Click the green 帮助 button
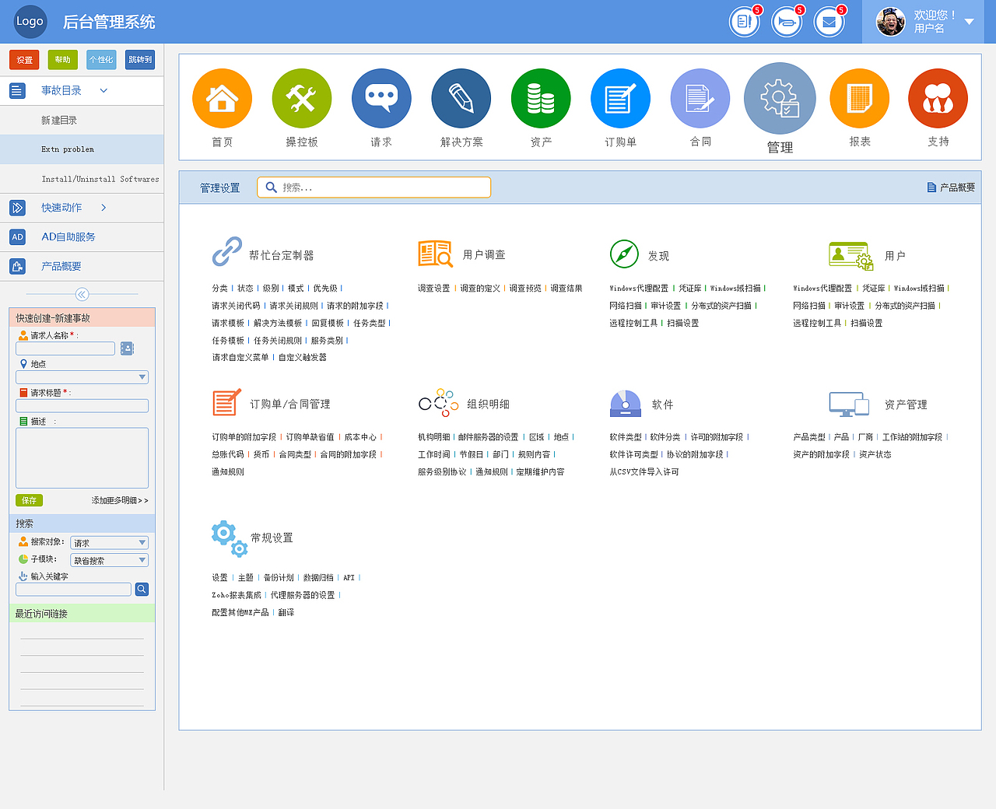996x809 pixels. 62,60
